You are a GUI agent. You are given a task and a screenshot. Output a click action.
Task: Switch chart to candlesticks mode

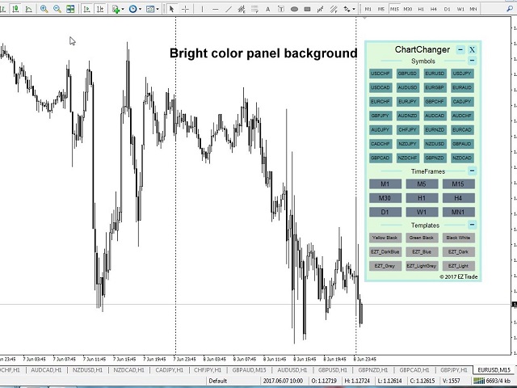tap(15, 9)
